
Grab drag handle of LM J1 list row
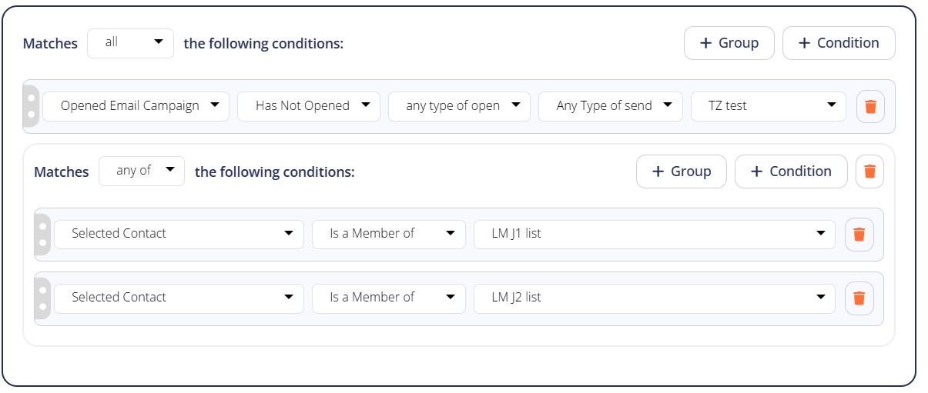(42, 235)
